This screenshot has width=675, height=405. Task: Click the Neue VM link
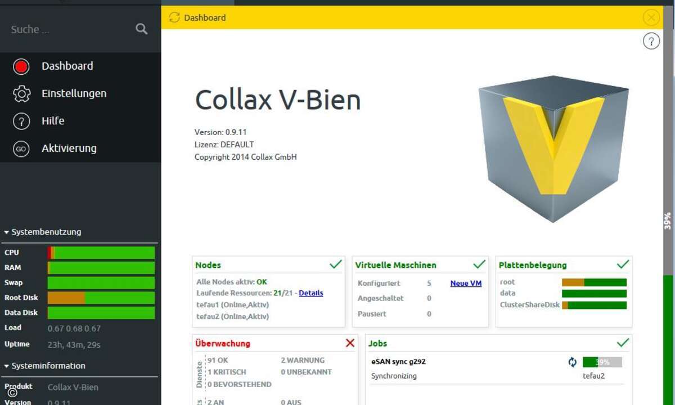tap(466, 283)
